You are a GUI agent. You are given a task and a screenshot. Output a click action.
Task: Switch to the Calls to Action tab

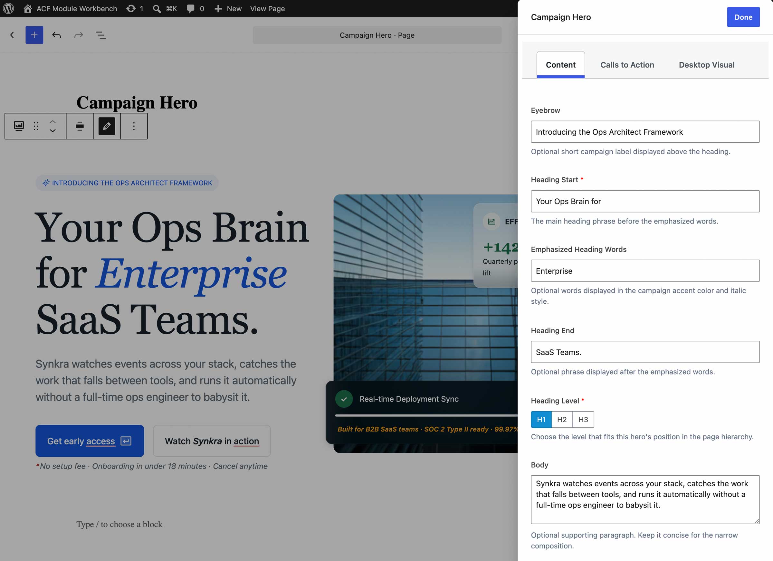627,65
